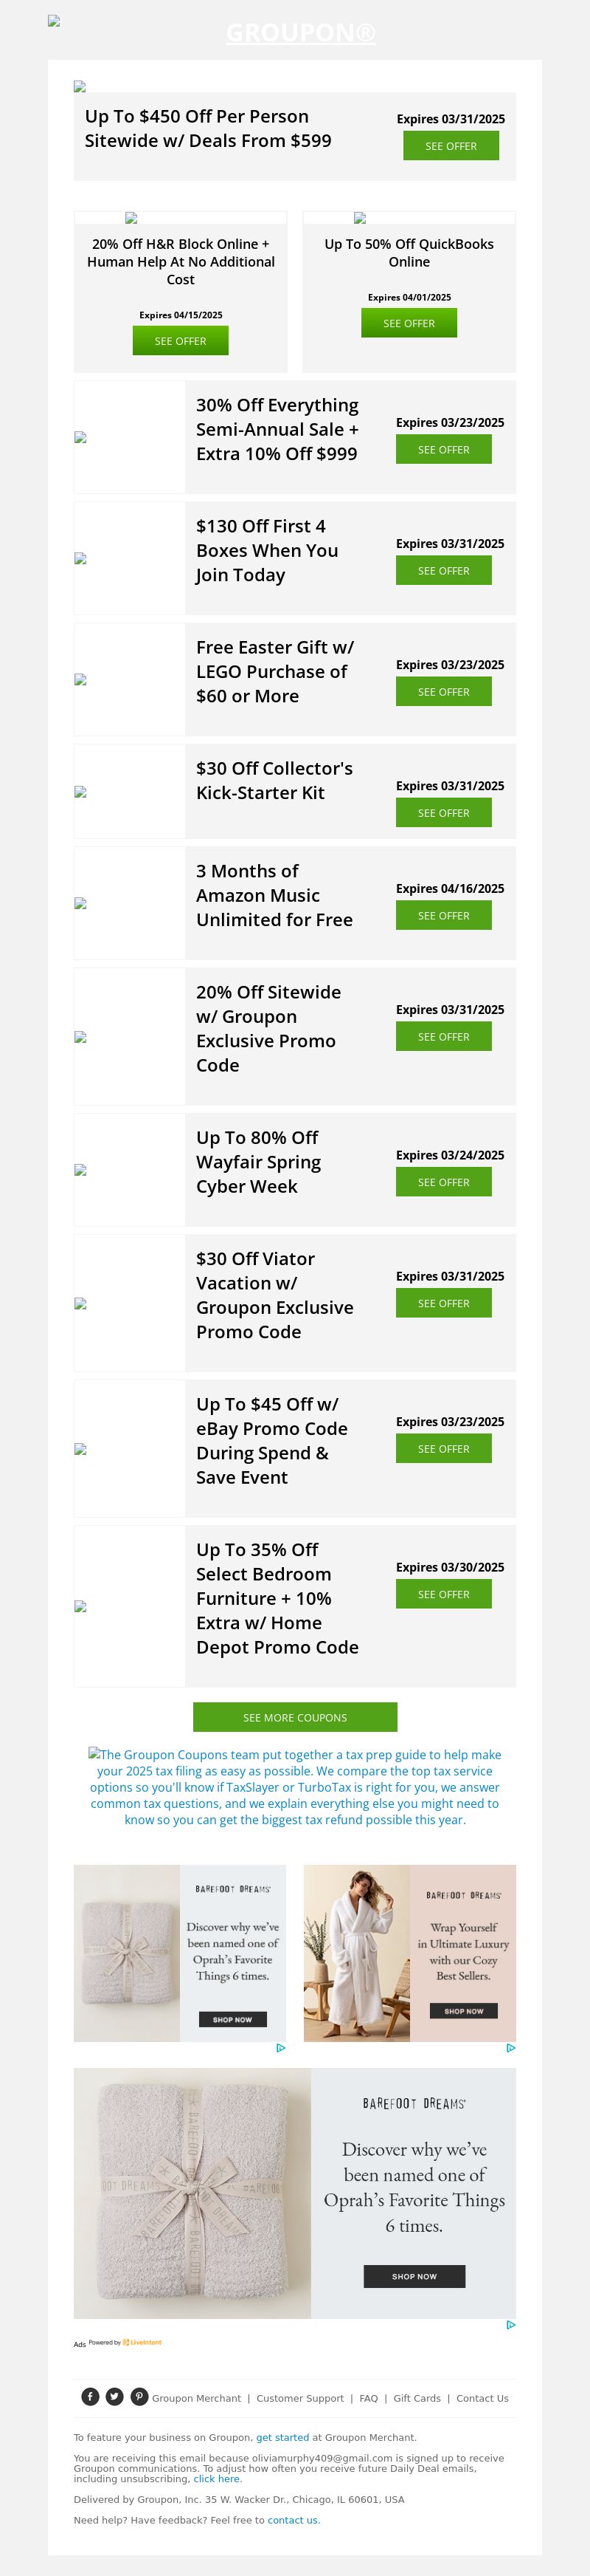Open Groupon's Twitter page icon
Image resolution: width=590 pixels, height=2576 pixels.
(115, 2396)
